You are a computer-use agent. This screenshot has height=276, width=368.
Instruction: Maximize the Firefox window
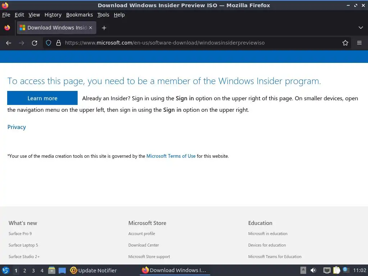click(x=356, y=5)
